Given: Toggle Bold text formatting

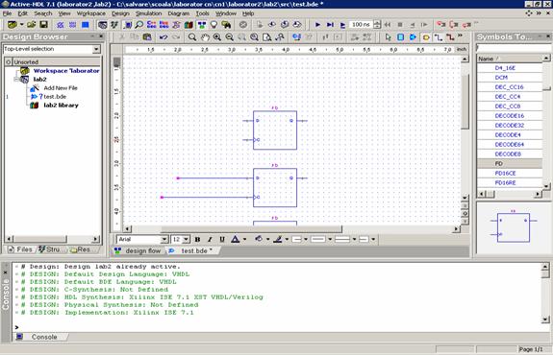Looking at the screenshot, I should [197, 239].
